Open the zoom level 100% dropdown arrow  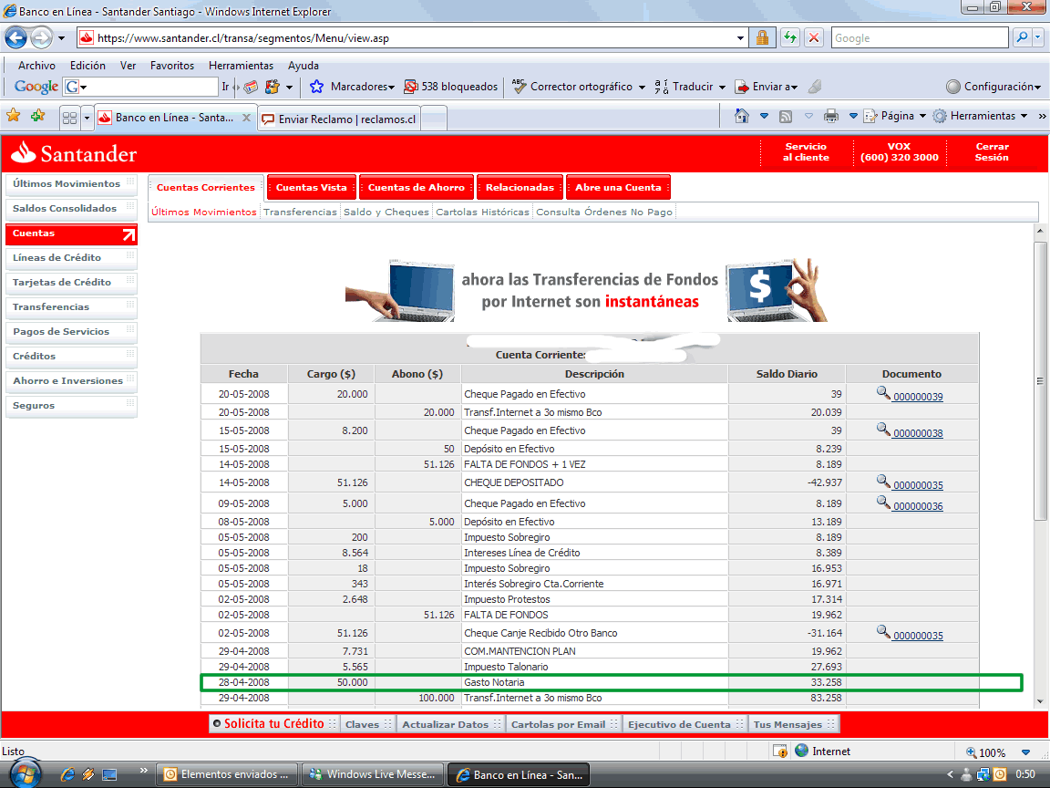coord(1025,752)
